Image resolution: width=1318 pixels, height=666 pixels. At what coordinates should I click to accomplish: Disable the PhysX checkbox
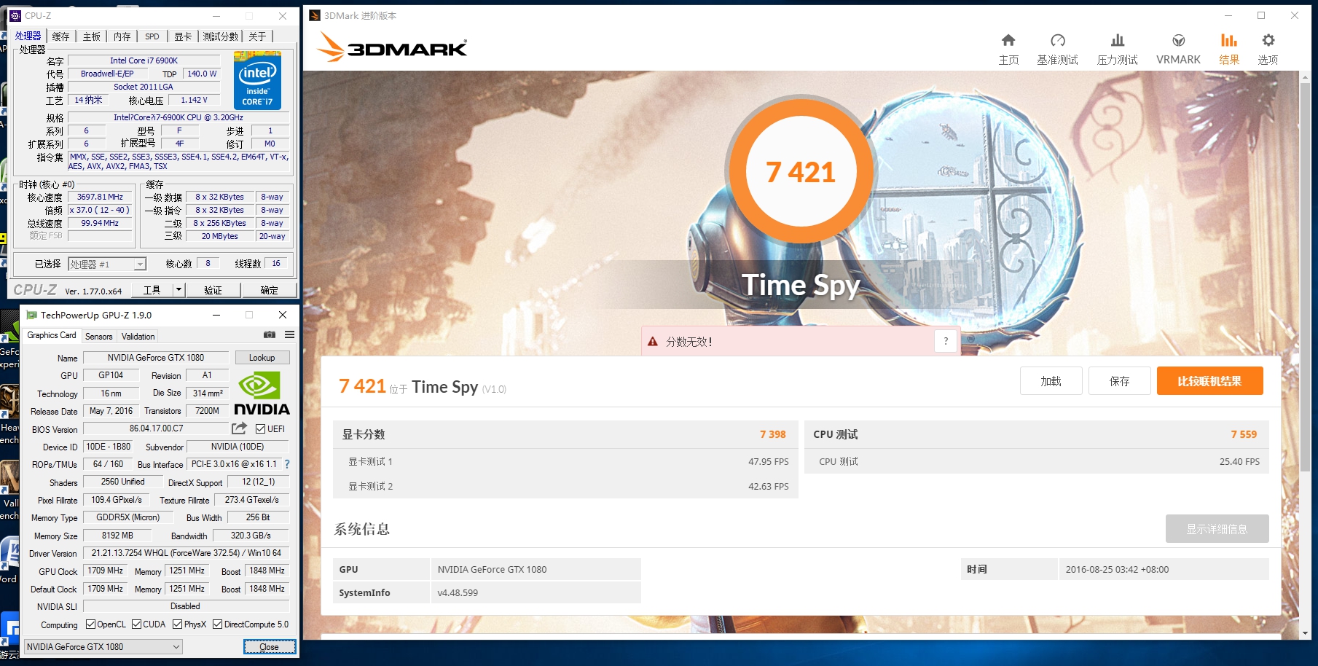click(177, 624)
